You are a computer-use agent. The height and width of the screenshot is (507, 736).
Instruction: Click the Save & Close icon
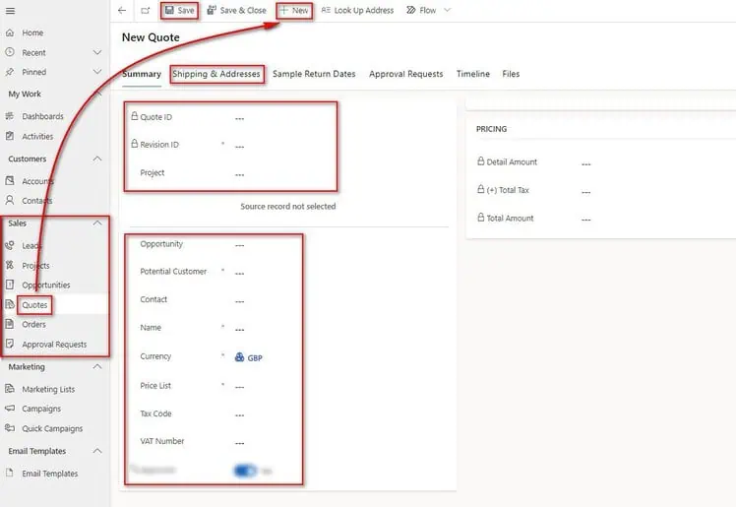click(212, 10)
